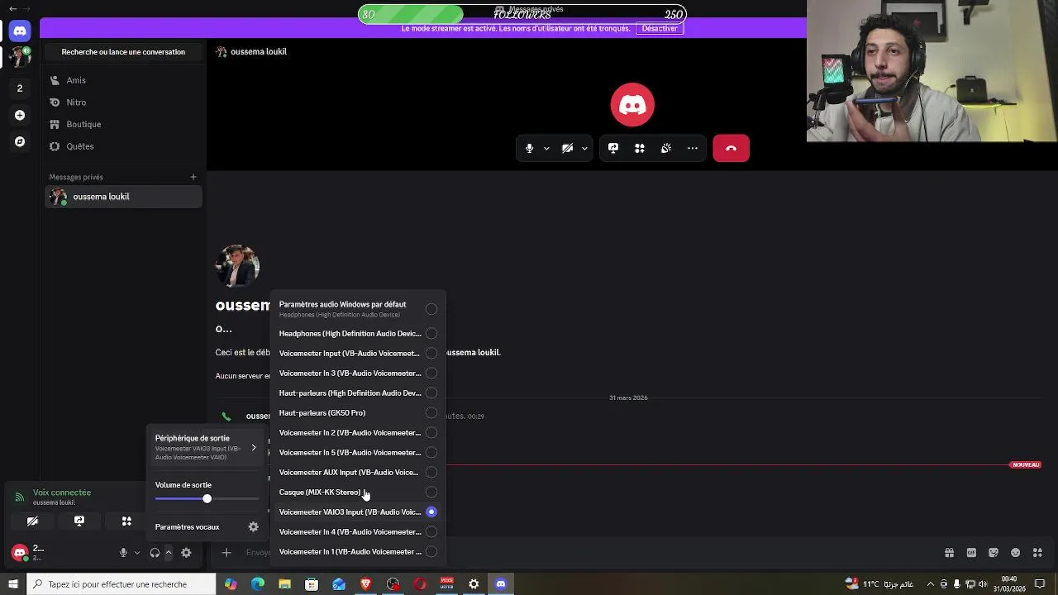The width and height of the screenshot is (1058, 595).
Task: Select Voicemeeter In 2 output device
Action: (x=358, y=433)
